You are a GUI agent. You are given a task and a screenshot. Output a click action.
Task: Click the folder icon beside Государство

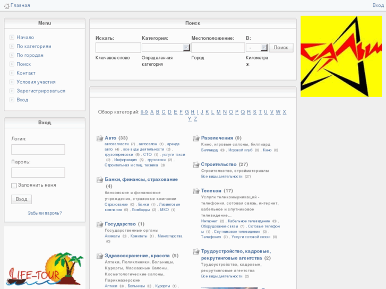click(100, 224)
